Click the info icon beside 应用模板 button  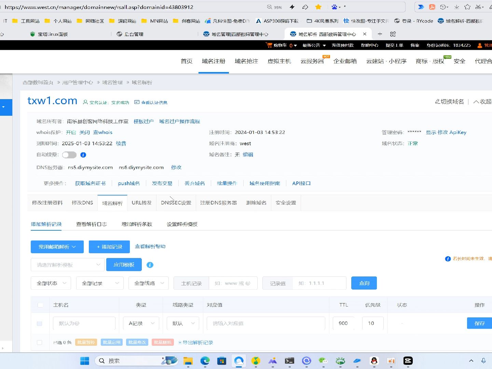150,264
